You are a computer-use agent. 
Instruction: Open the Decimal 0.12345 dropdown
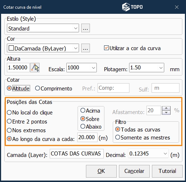tap(148, 154)
